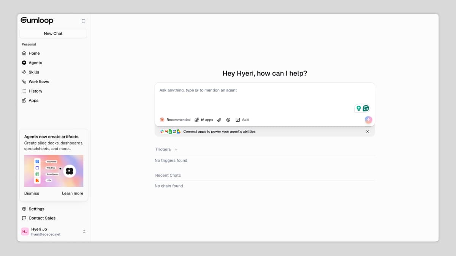
Task: Open History in the sidebar
Action: (32, 91)
